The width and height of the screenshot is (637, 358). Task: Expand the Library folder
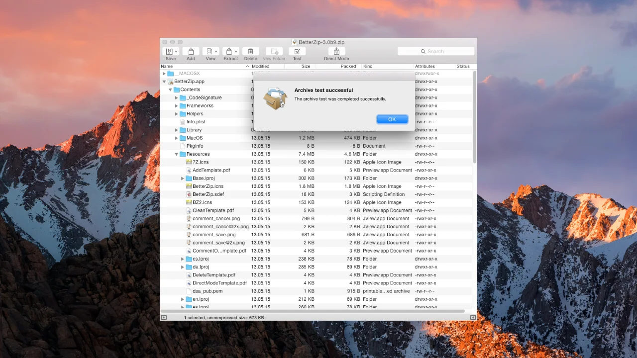(x=176, y=130)
